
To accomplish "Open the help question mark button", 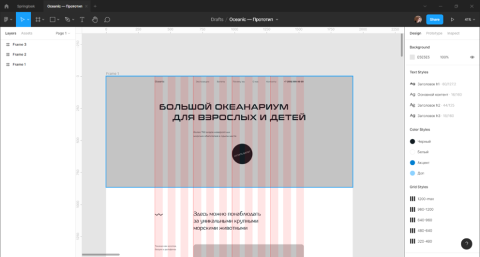I will (467, 244).
